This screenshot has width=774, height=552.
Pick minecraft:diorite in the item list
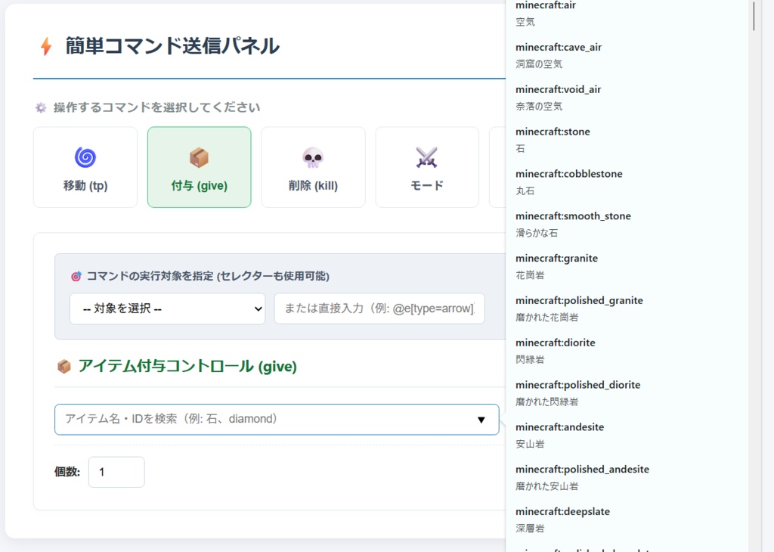point(627,351)
